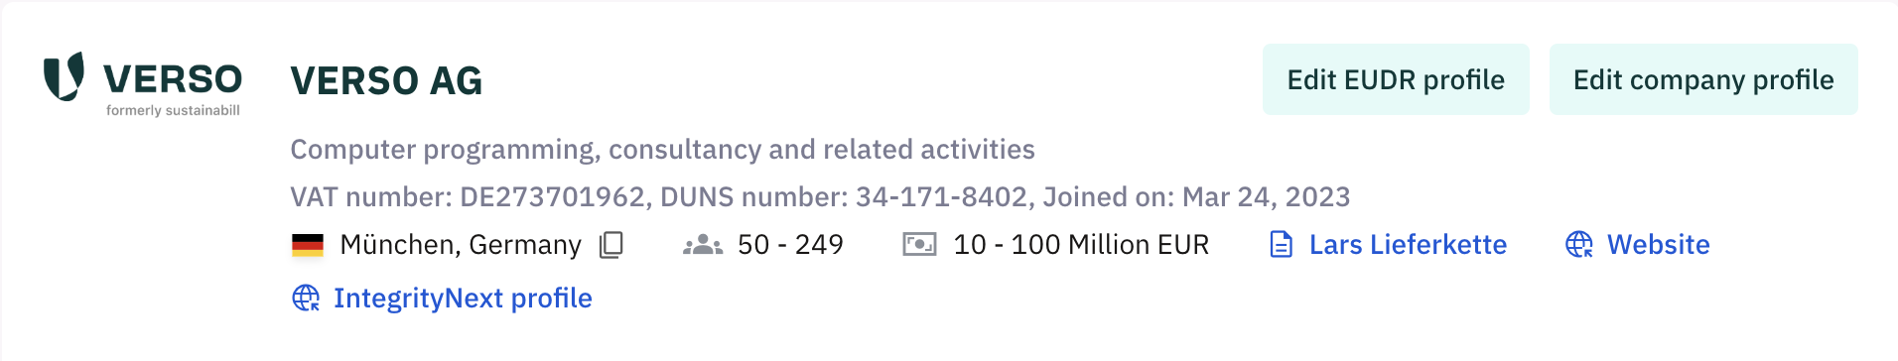This screenshot has height=361, width=1898.
Task: Open the Lars Lieferkette link
Action: (1408, 245)
